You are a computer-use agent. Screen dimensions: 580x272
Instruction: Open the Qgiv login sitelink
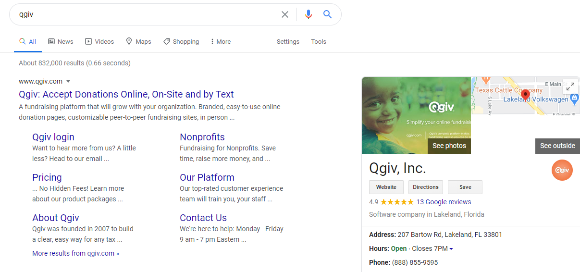click(53, 137)
